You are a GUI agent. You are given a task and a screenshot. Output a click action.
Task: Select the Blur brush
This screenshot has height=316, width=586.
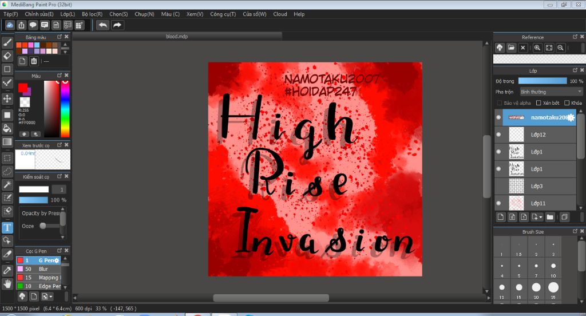pyautogui.click(x=38, y=269)
